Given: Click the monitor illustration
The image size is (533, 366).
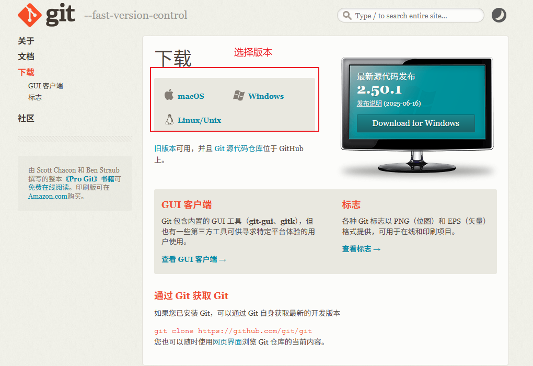Looking at the screenshot, I should tap(417, 116).
